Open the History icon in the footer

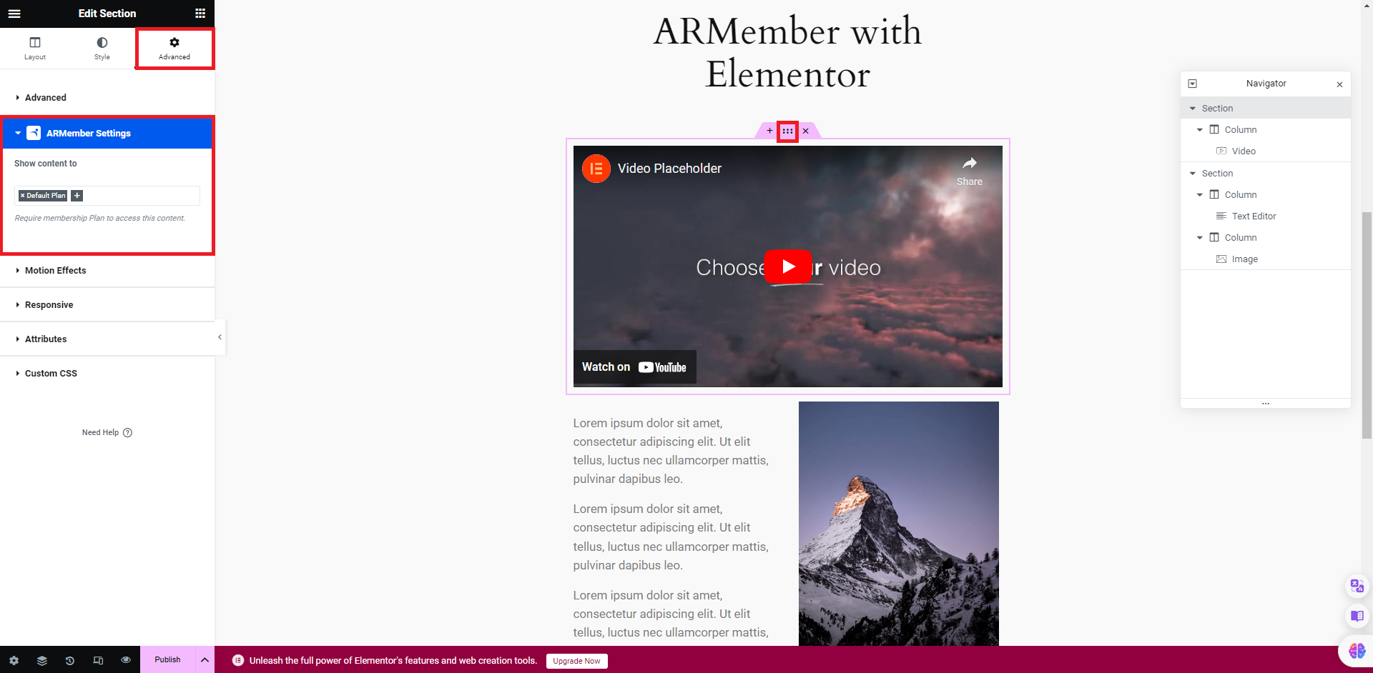pyautogui.click(x=70, y=660)
